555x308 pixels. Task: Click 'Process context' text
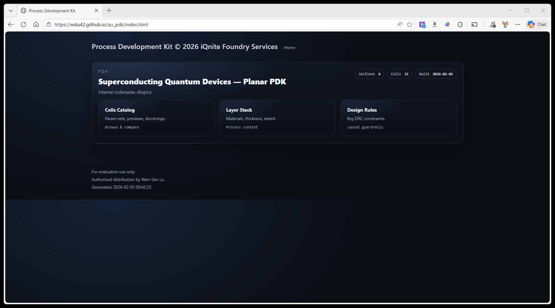[242, 127]
